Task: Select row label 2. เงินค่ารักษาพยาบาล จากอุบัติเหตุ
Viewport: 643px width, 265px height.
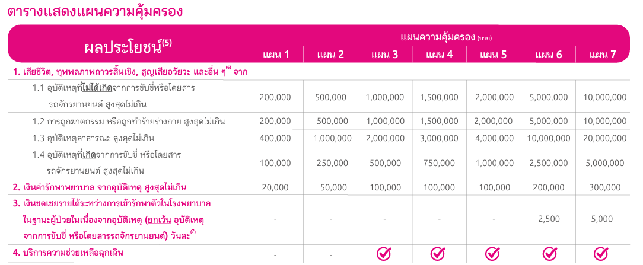Action: point(100,187)
